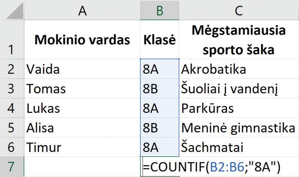Image resolution: width=299 pixels, height=177 pixels.
Task: Click the Šachmatai cell
Action: (239, 147)
